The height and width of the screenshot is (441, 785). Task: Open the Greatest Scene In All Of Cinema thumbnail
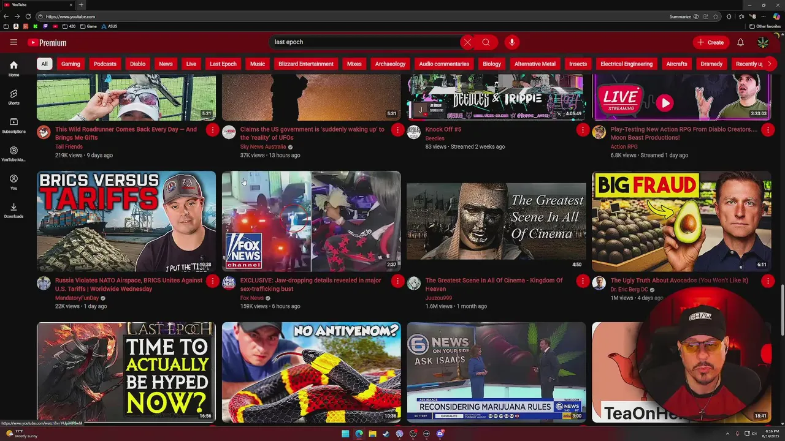pyautogui.click(x=497, y=221)
